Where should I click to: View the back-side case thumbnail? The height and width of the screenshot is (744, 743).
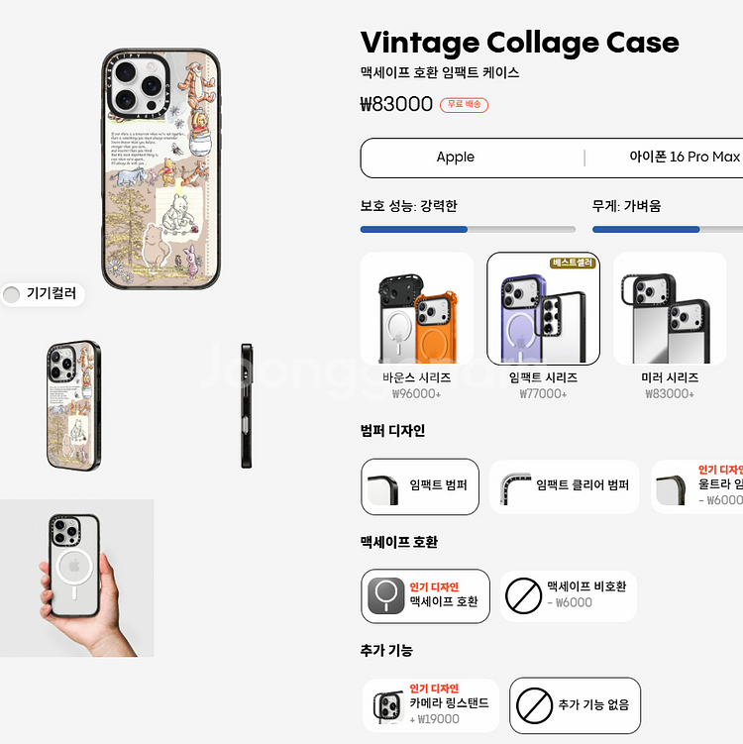(x=73, y=406)
